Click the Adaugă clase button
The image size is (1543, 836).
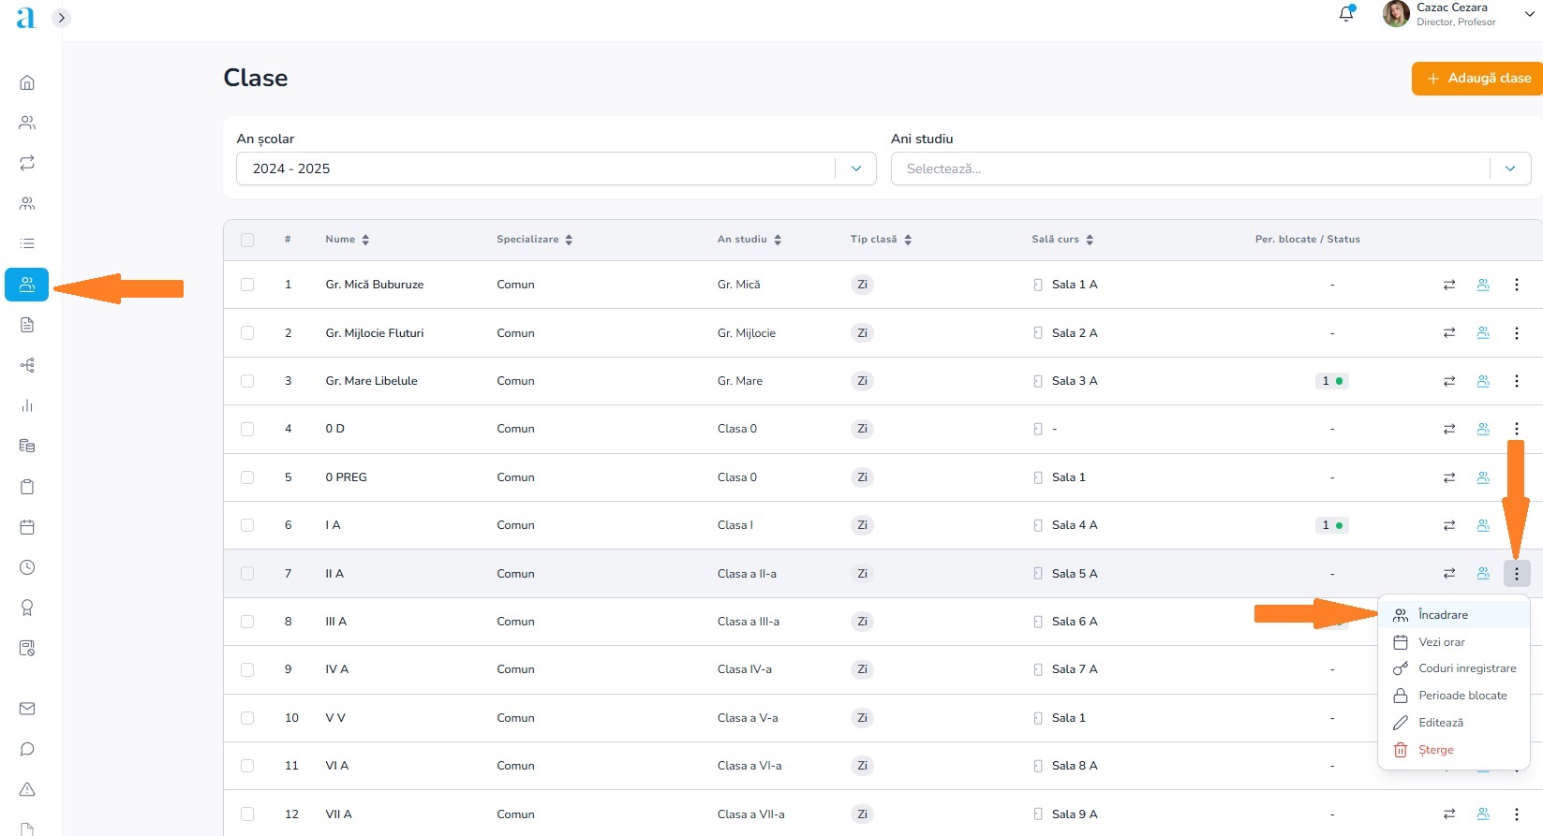pyautogui.click(x=1478, y=79)
